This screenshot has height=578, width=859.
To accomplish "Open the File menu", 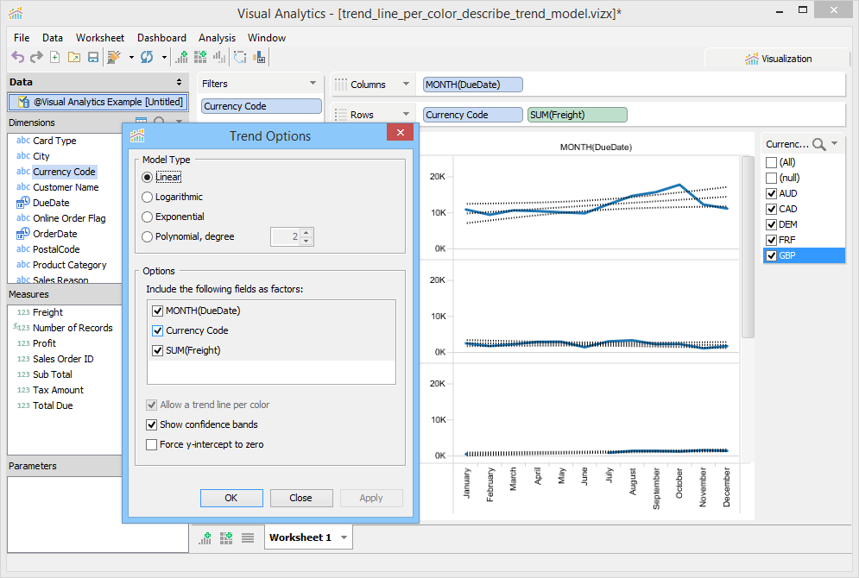I will pos(22,38).
